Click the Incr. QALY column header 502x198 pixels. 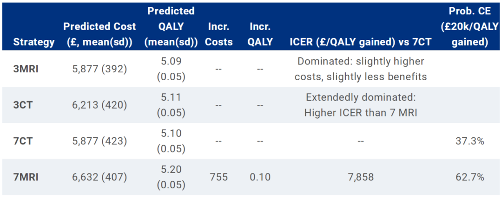[x=260, y=34]
